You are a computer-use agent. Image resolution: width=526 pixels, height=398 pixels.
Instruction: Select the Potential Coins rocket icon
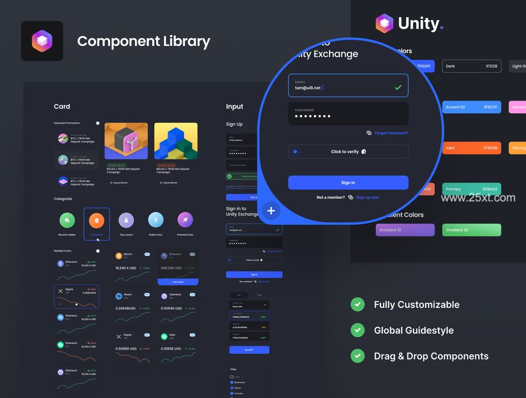[x=185, y=220]
